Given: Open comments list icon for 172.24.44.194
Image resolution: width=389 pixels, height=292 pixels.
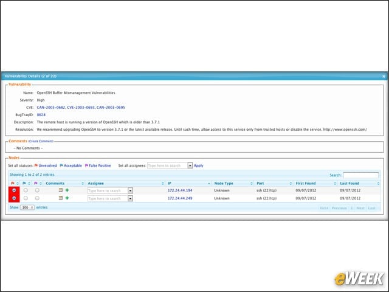Looking at the screenshot, I should pos(61,190).
